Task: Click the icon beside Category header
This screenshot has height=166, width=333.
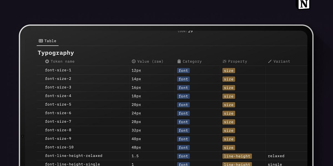Action: pyautogui.click(x=179, y=61)
